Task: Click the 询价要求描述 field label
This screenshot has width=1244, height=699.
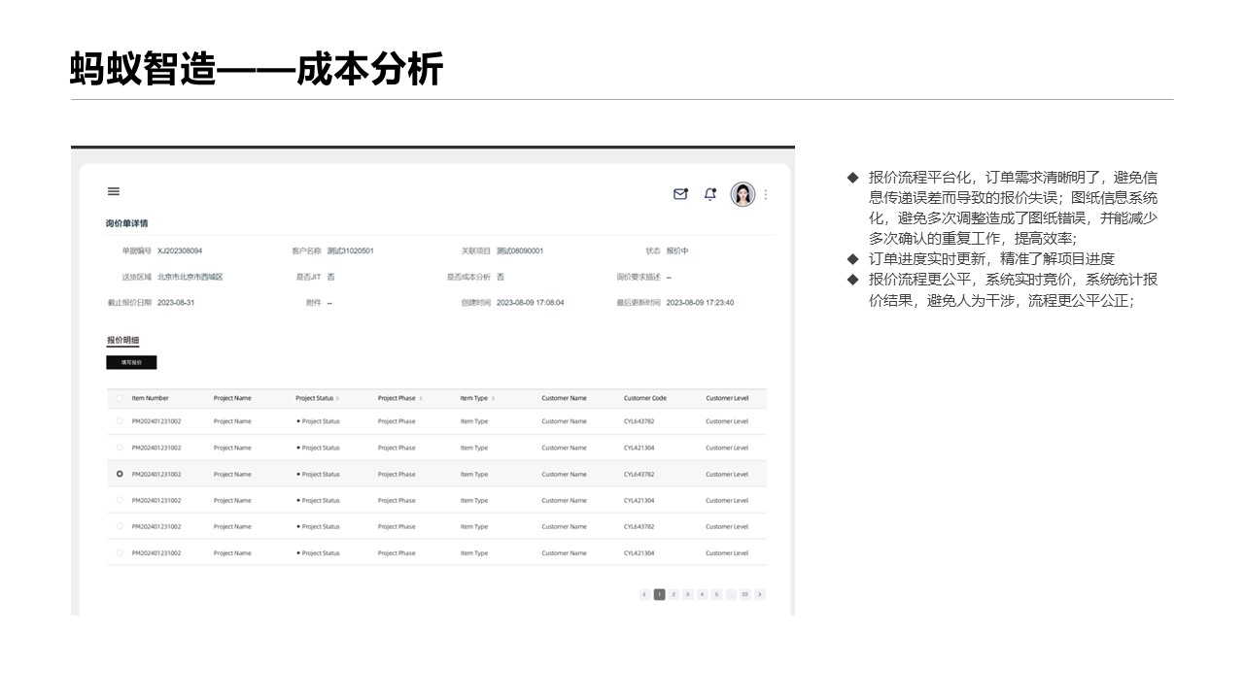Action: pyautogui.click(x=639, y=277)
